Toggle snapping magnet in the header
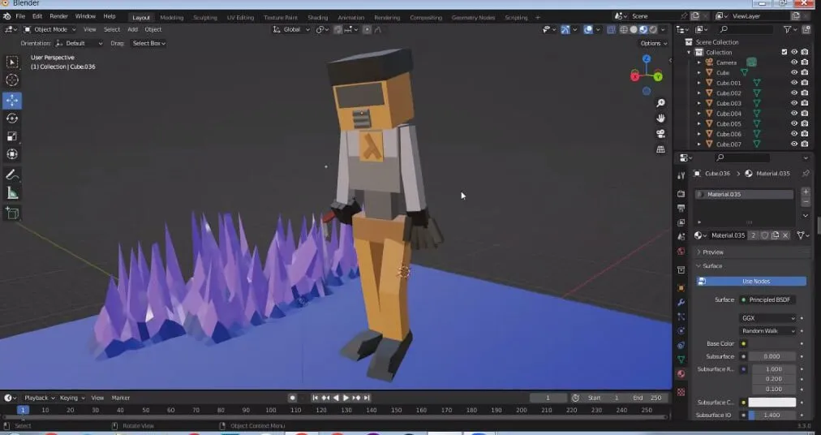This screenshot has width=821, height=435. [338, 29]
